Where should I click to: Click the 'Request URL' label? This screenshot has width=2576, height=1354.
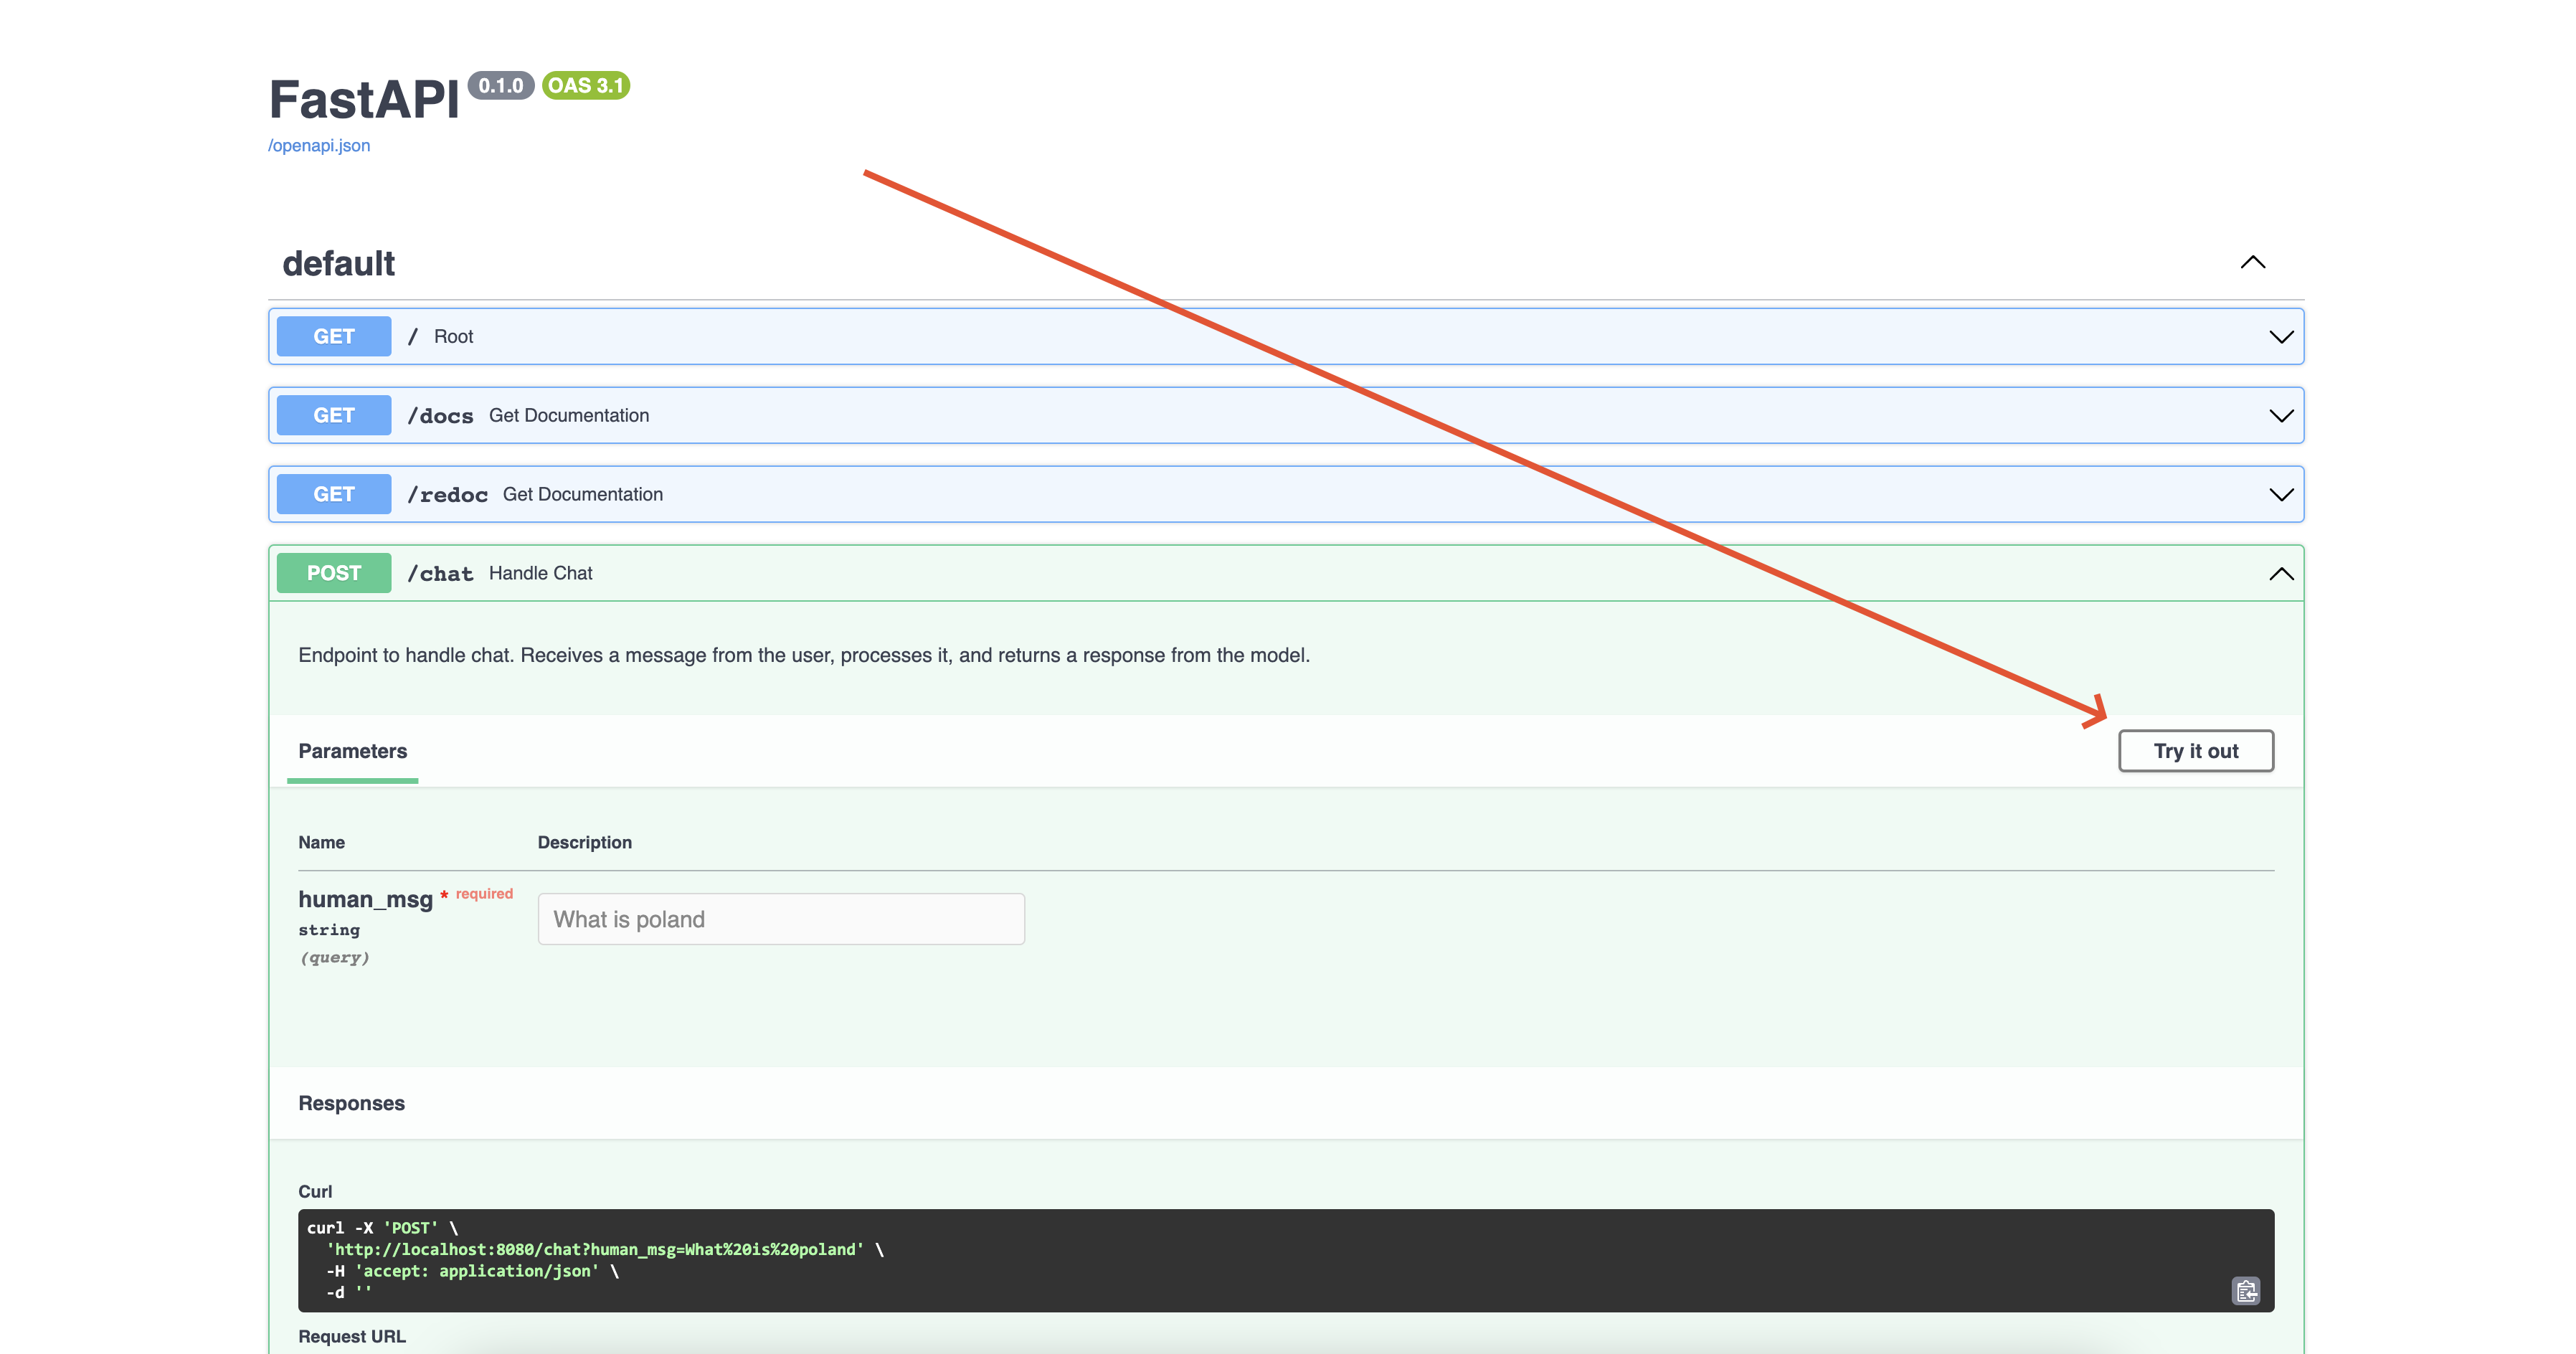coord(352,1336)
